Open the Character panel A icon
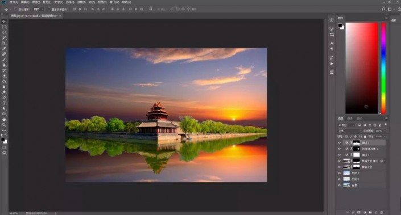 coord(332,43)
